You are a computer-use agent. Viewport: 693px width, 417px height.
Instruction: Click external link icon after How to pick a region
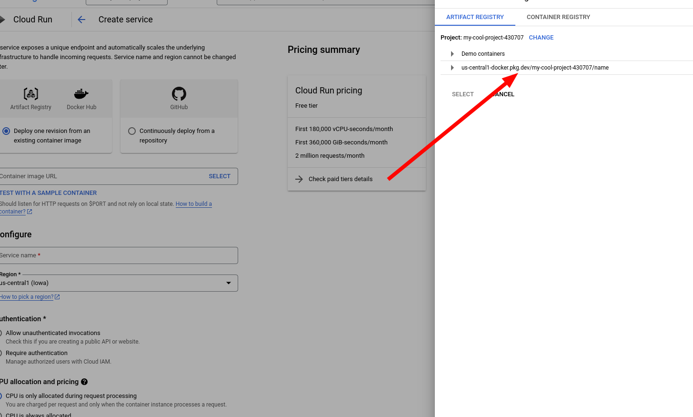click(x=58, y=297)
